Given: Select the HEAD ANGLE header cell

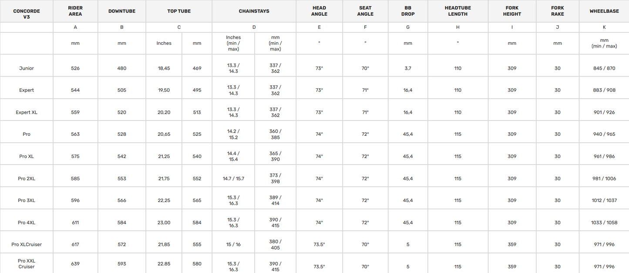Looking at the screenshot, I should click(x=320, y=11).
